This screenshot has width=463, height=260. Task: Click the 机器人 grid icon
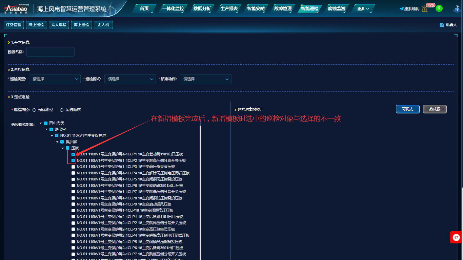click(442, 25)
